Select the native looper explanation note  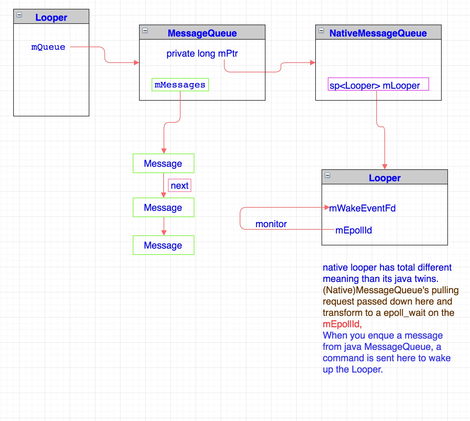[x=390, y=318]
